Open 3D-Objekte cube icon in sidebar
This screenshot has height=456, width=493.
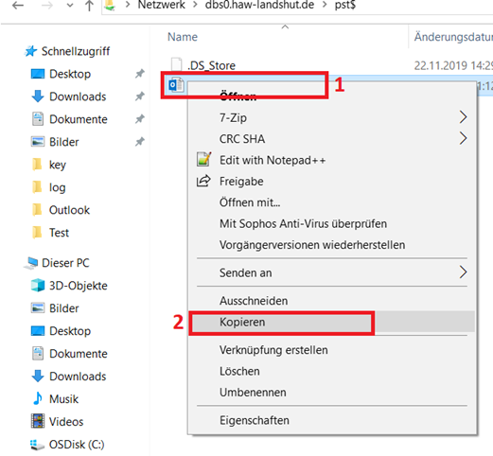[38, 285]
